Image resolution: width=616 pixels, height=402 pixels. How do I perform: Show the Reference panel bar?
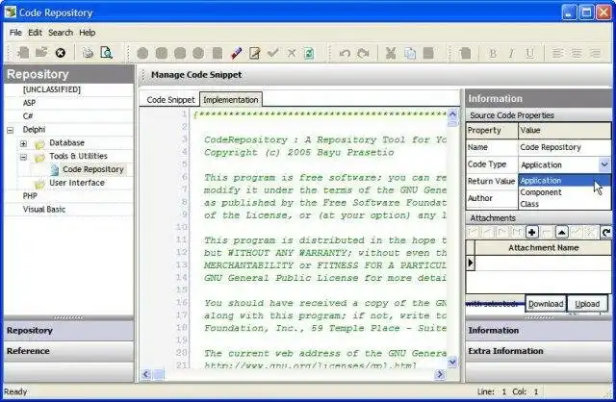68,351
